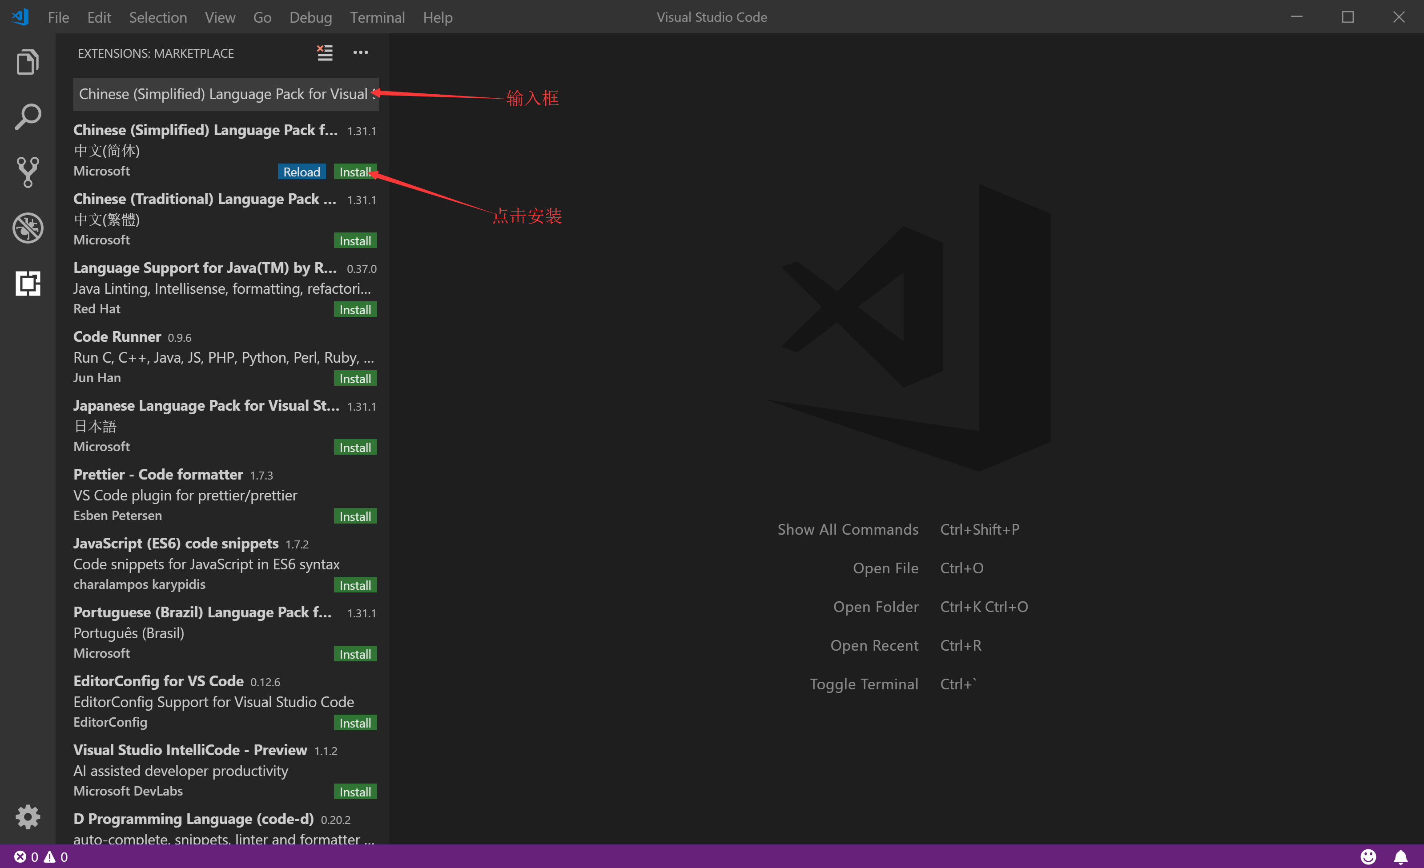Open the Source Control view icon
The height and width of the screenshot is (868, 1424).
click(x=28, y=172)
